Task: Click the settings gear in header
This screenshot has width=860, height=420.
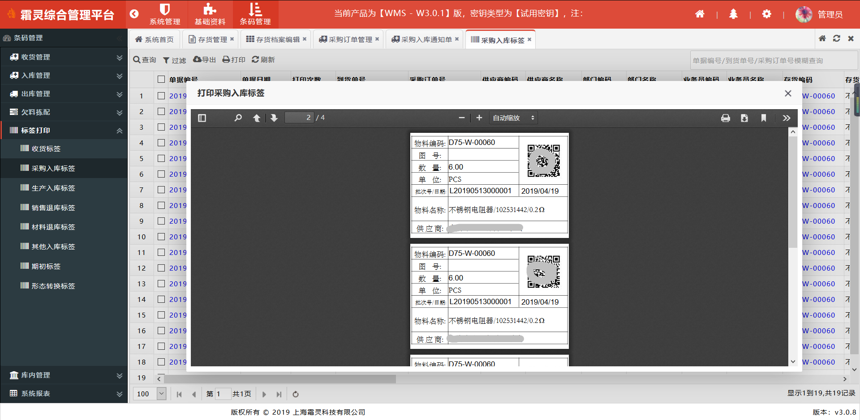Action: [x=766, y=14]
